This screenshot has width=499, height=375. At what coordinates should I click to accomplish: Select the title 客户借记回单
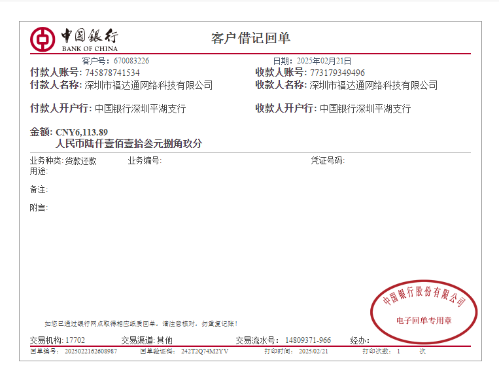[x=250, y=38]
